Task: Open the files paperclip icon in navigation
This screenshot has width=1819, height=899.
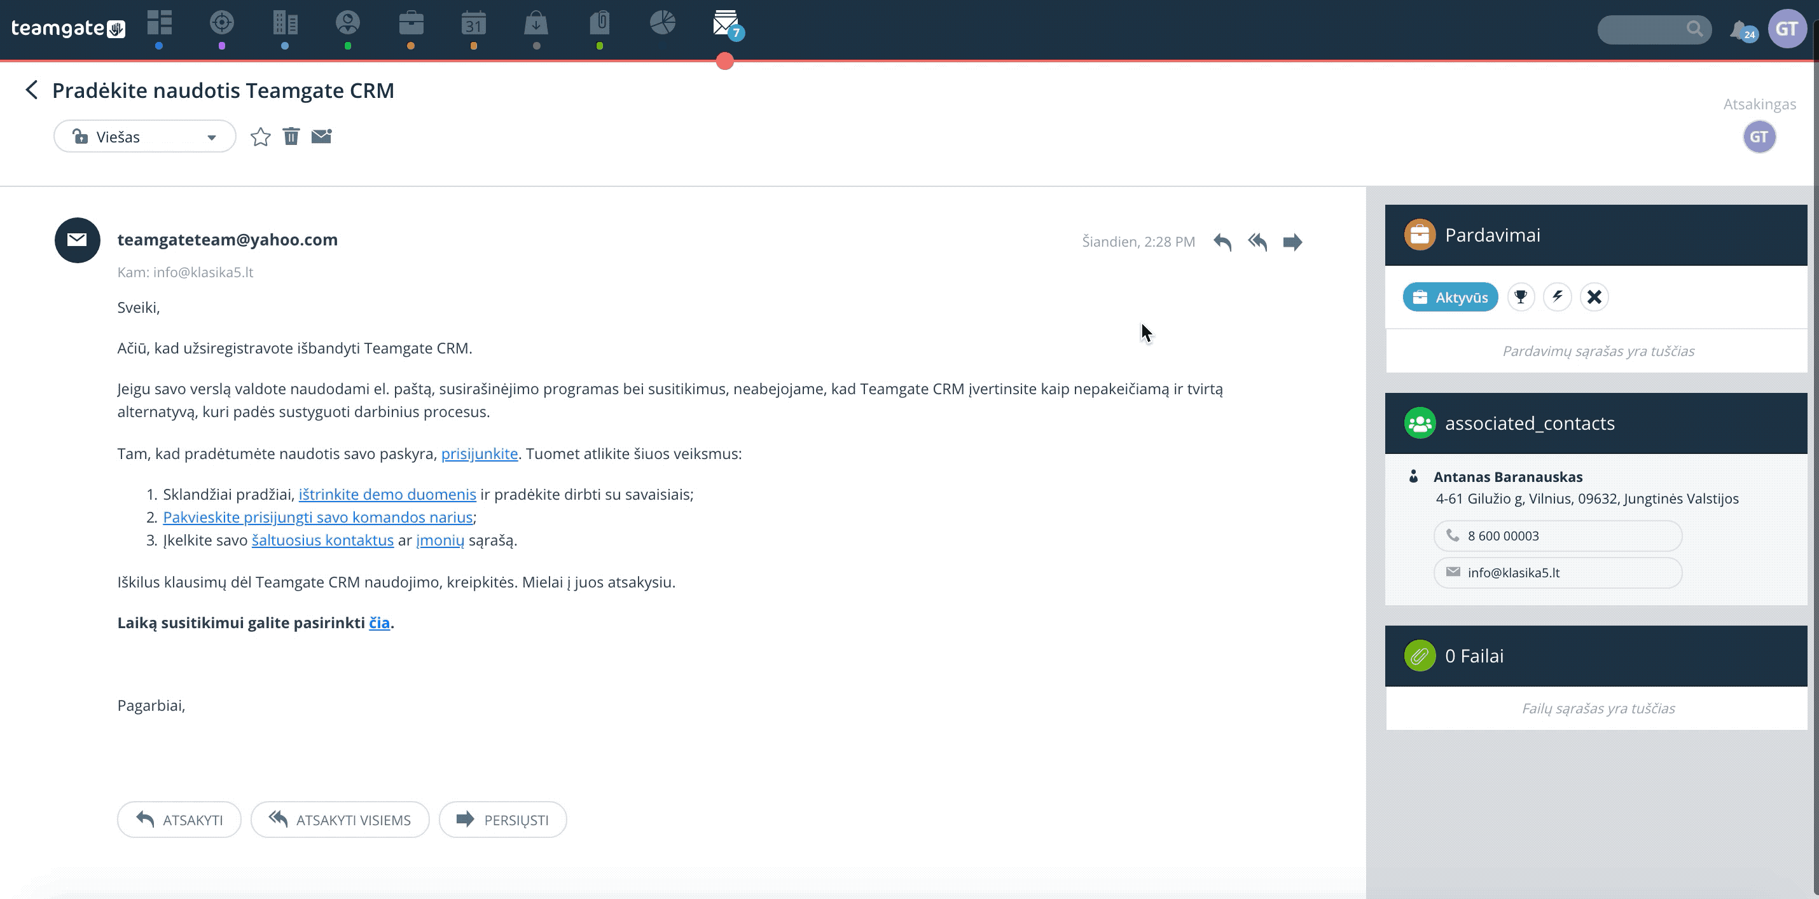Action: (600, 24)
